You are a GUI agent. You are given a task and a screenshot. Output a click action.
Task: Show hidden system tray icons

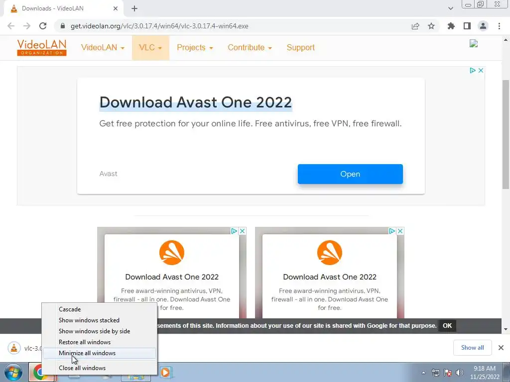point(423,373)
